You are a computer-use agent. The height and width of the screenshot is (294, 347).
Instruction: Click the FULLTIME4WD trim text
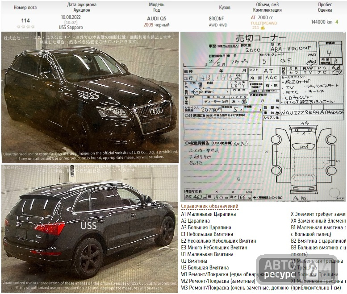coord(264,23)
